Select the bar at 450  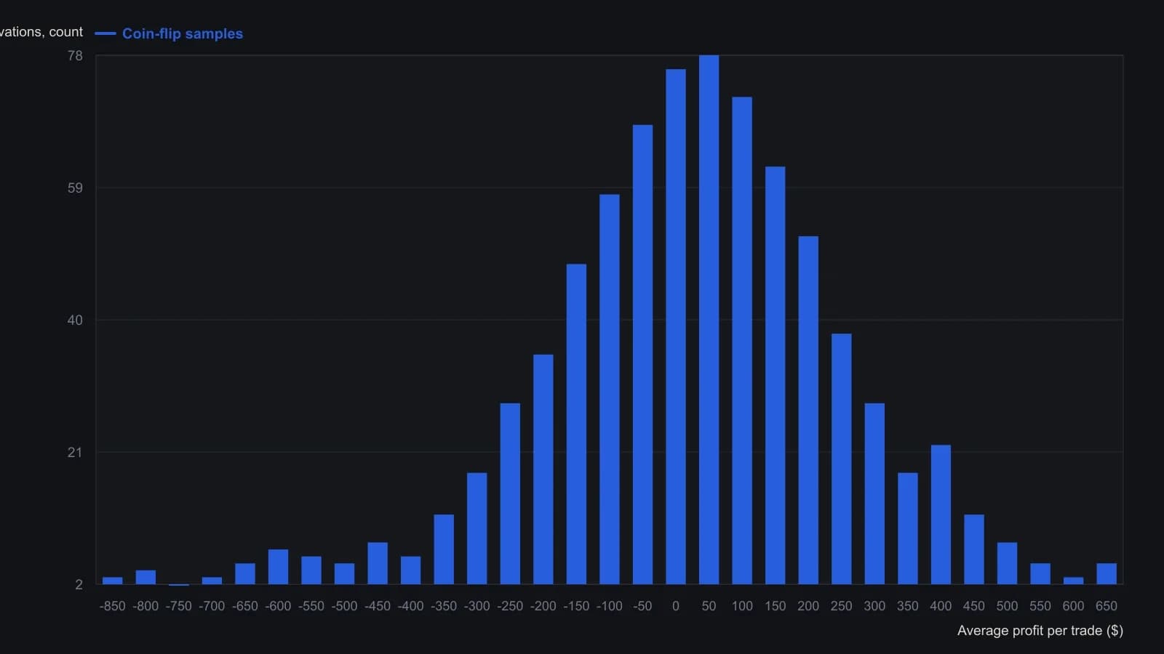pos(974,549)
